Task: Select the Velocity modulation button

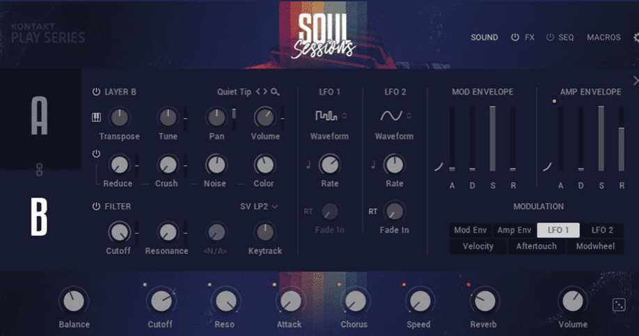Action: 478,246
